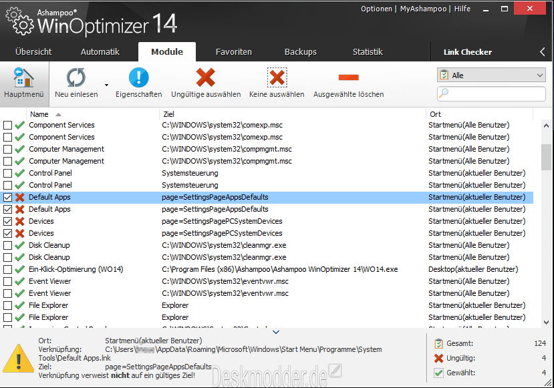Click the Desktop(aktueller Benutzer) location cell
This screenshot has height=388, width=554.
coord(473,269)
